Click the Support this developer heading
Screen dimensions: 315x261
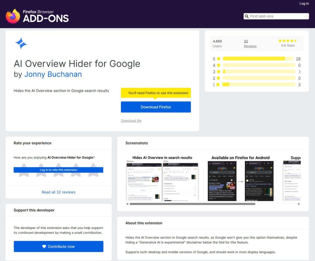[34, 210]
